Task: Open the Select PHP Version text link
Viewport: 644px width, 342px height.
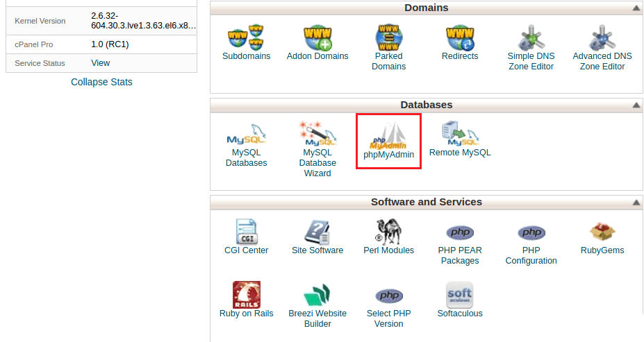Action: (x=388, y=318)
